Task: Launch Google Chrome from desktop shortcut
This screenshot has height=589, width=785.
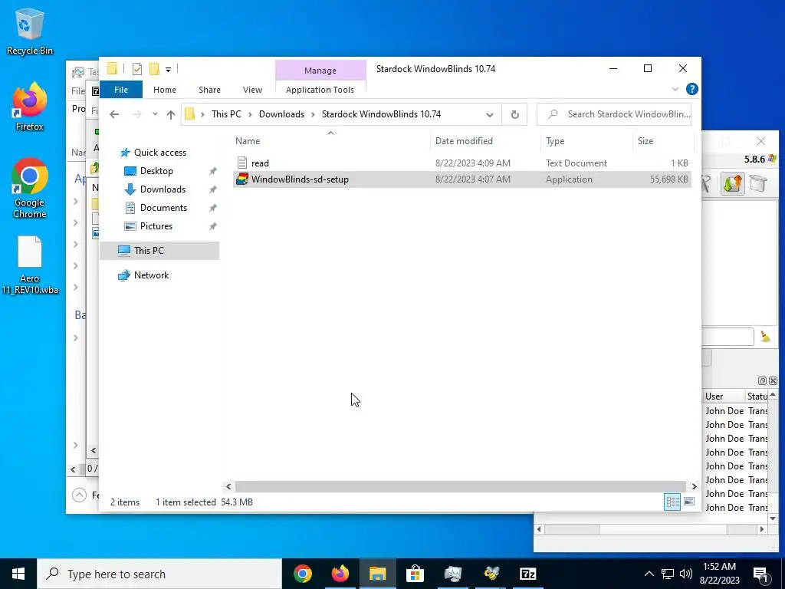Action: 30,188
